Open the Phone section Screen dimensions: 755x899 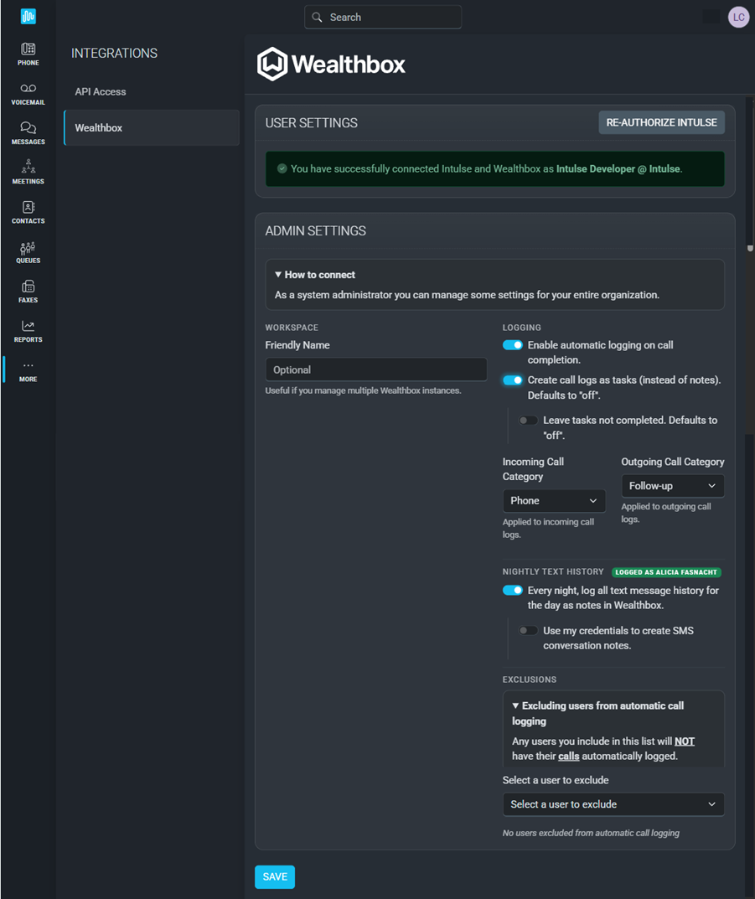tap(28, 54)
